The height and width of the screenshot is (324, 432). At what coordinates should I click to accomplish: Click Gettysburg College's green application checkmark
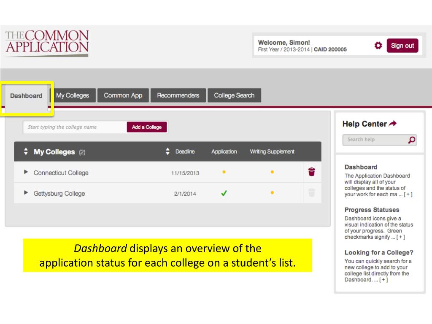224,193
